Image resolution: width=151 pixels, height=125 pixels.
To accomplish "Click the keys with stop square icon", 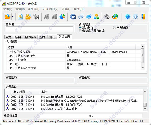I will (55, 17).
